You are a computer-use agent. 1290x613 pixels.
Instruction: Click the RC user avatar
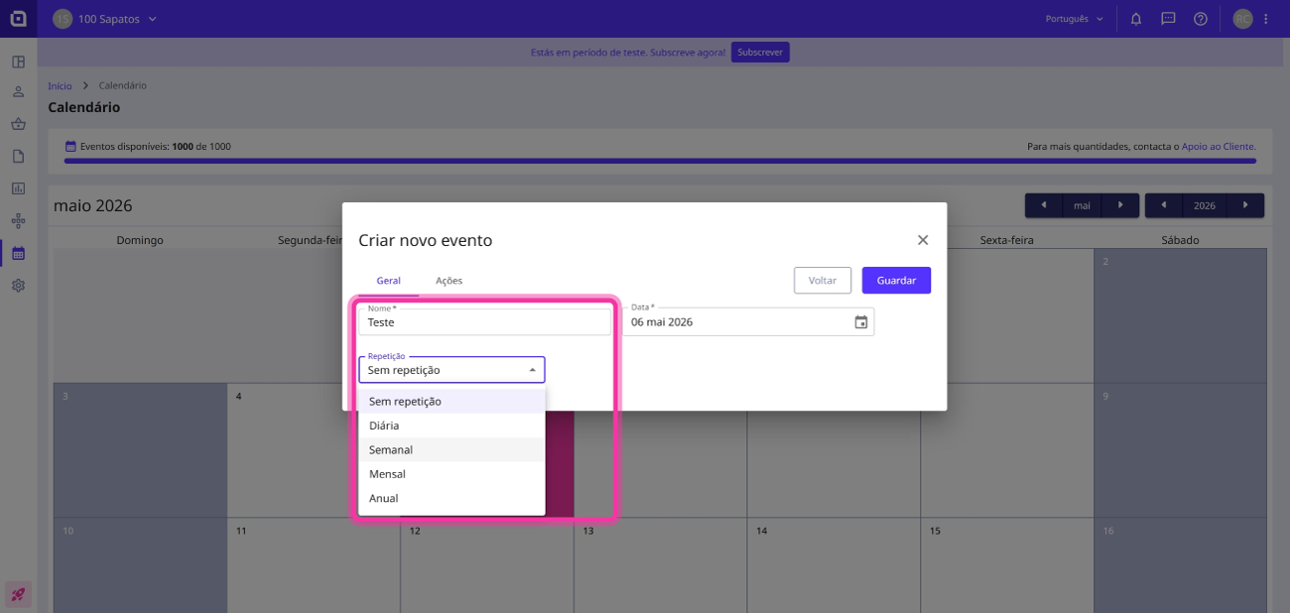click(1242, 19)
